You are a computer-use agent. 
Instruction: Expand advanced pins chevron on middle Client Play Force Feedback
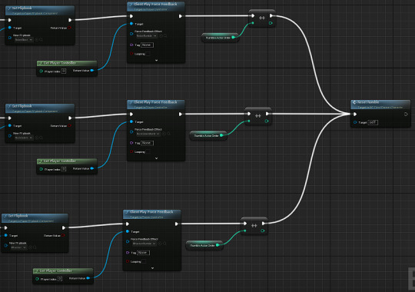pyautogui.click(x=157, y=158)
